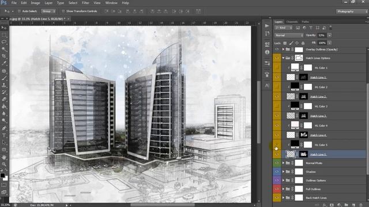This screenshot has height=207, width=369.
Task: Select the Quick Selection tool
Action: (x=4, y=49)
